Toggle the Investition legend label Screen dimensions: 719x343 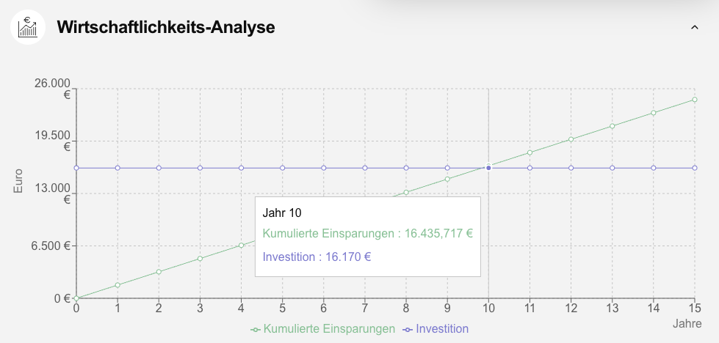coord(442,329)
